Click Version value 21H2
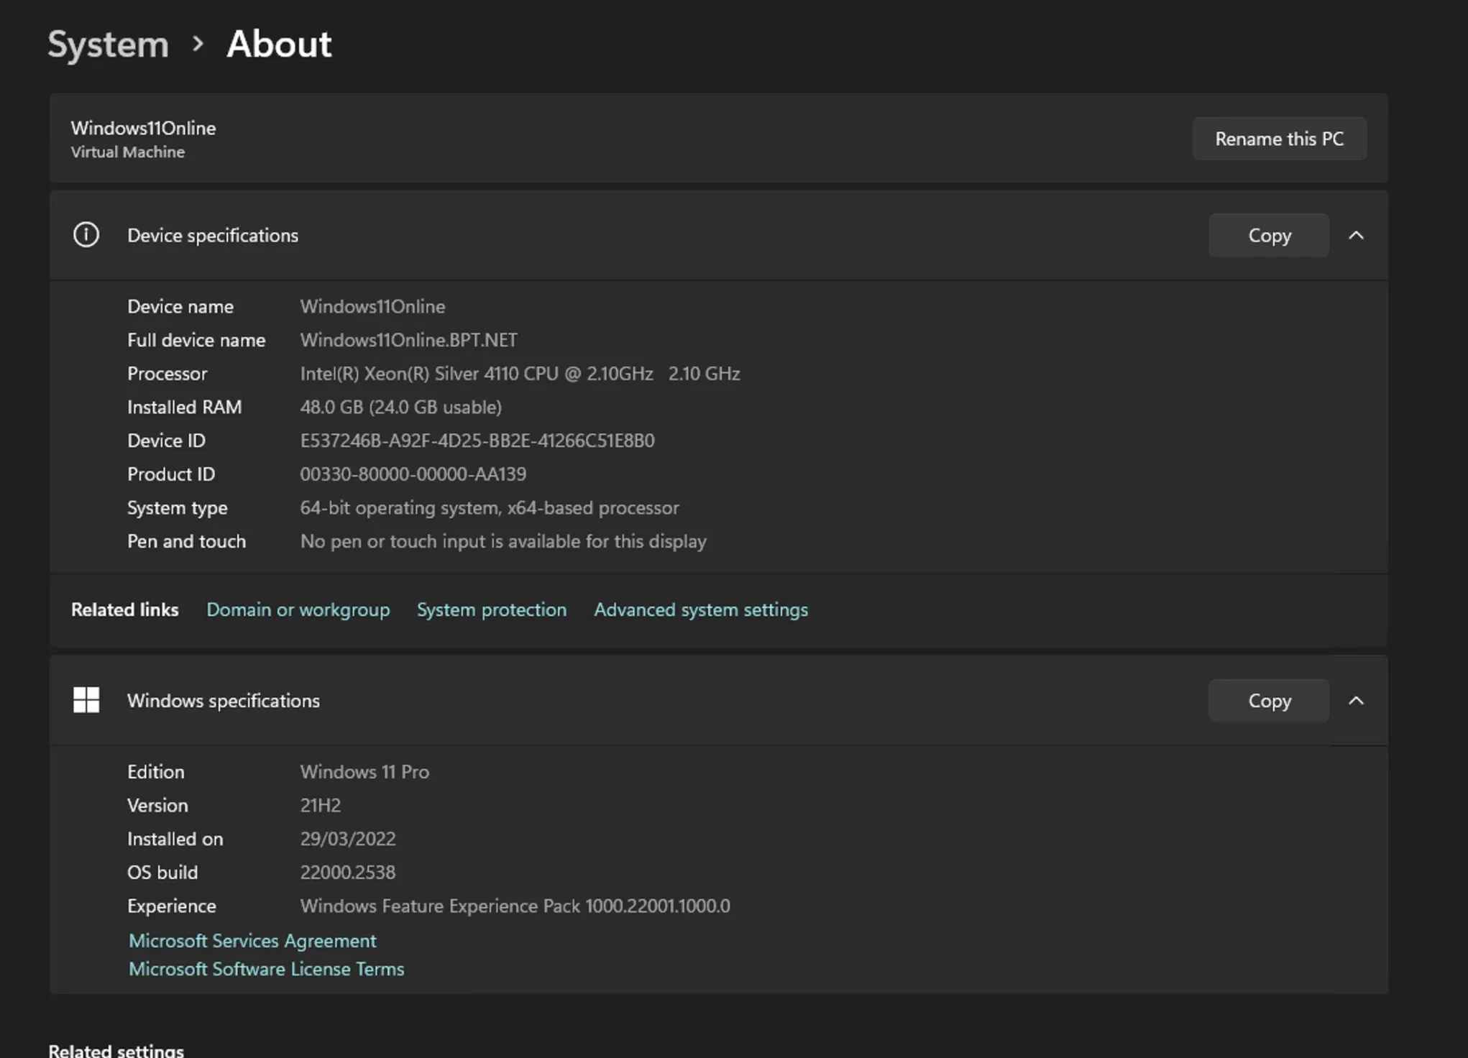Image resolution: width=1468 pixels, height=1058 pixels. coord(321,806)
